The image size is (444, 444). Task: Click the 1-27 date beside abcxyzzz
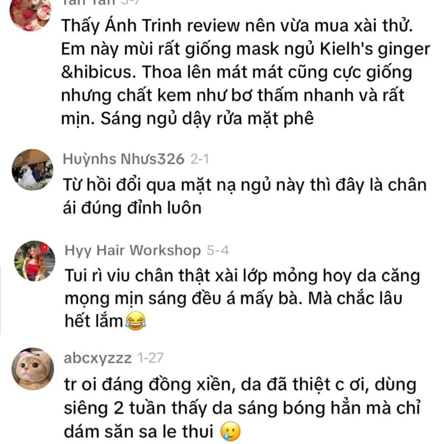[x=150, y=358]
